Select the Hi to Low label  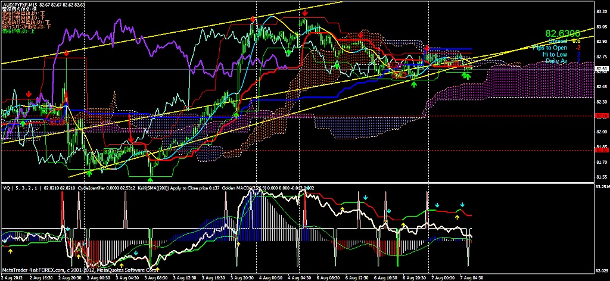[x=554, y=54]
